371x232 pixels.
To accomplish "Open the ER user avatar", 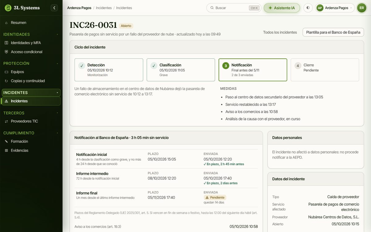I will tap(361, 8).
